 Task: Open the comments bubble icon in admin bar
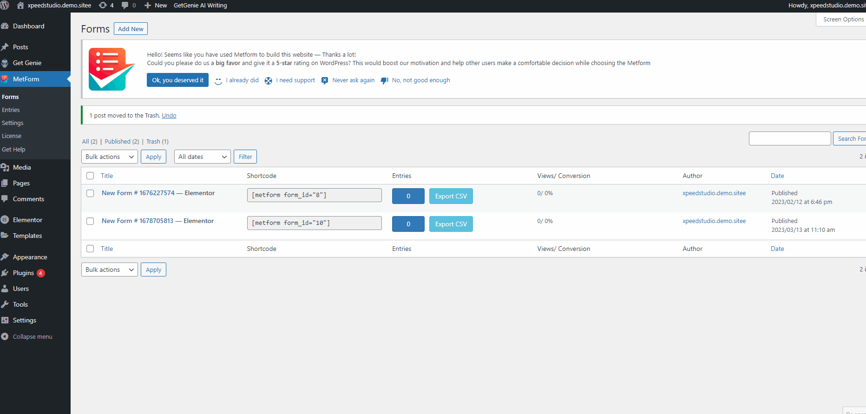tap(125, 5)
